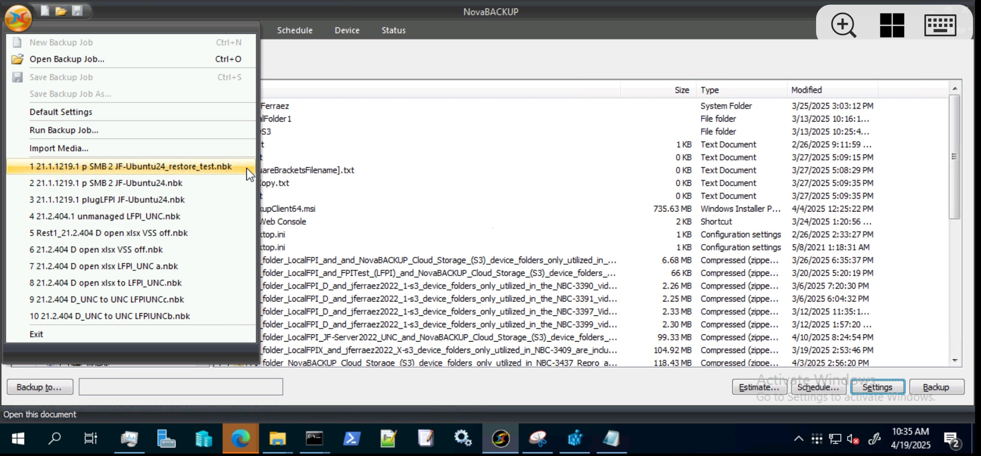Open recent job 4 unmanaged LFPI_UNC.nbk

tap(131, 216)
